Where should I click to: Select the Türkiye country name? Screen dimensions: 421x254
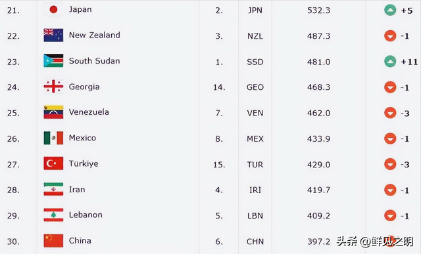point(84,163)
